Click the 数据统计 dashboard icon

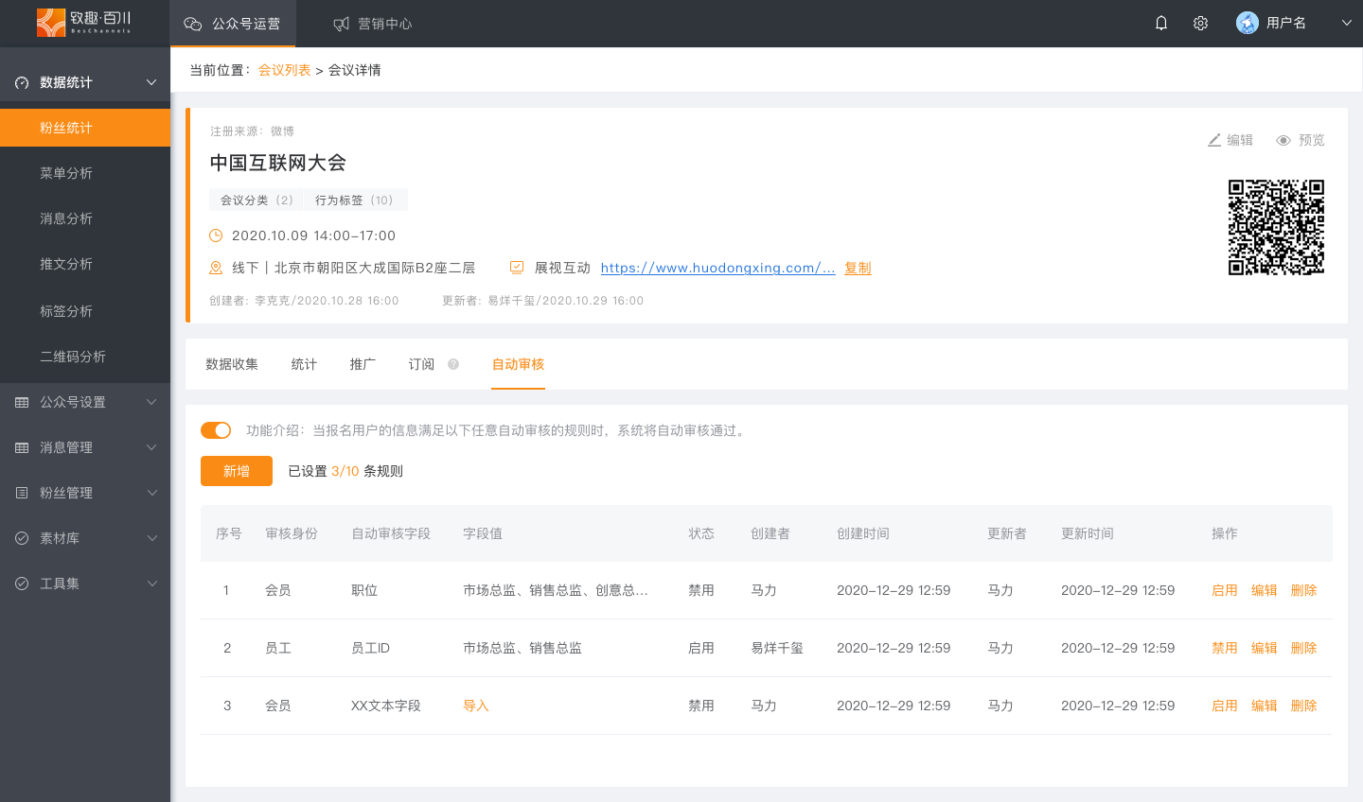coord(22,83)
